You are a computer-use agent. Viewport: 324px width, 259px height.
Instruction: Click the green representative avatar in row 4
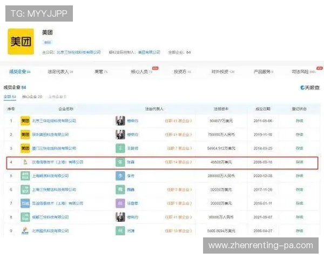(x=120, y=162)
